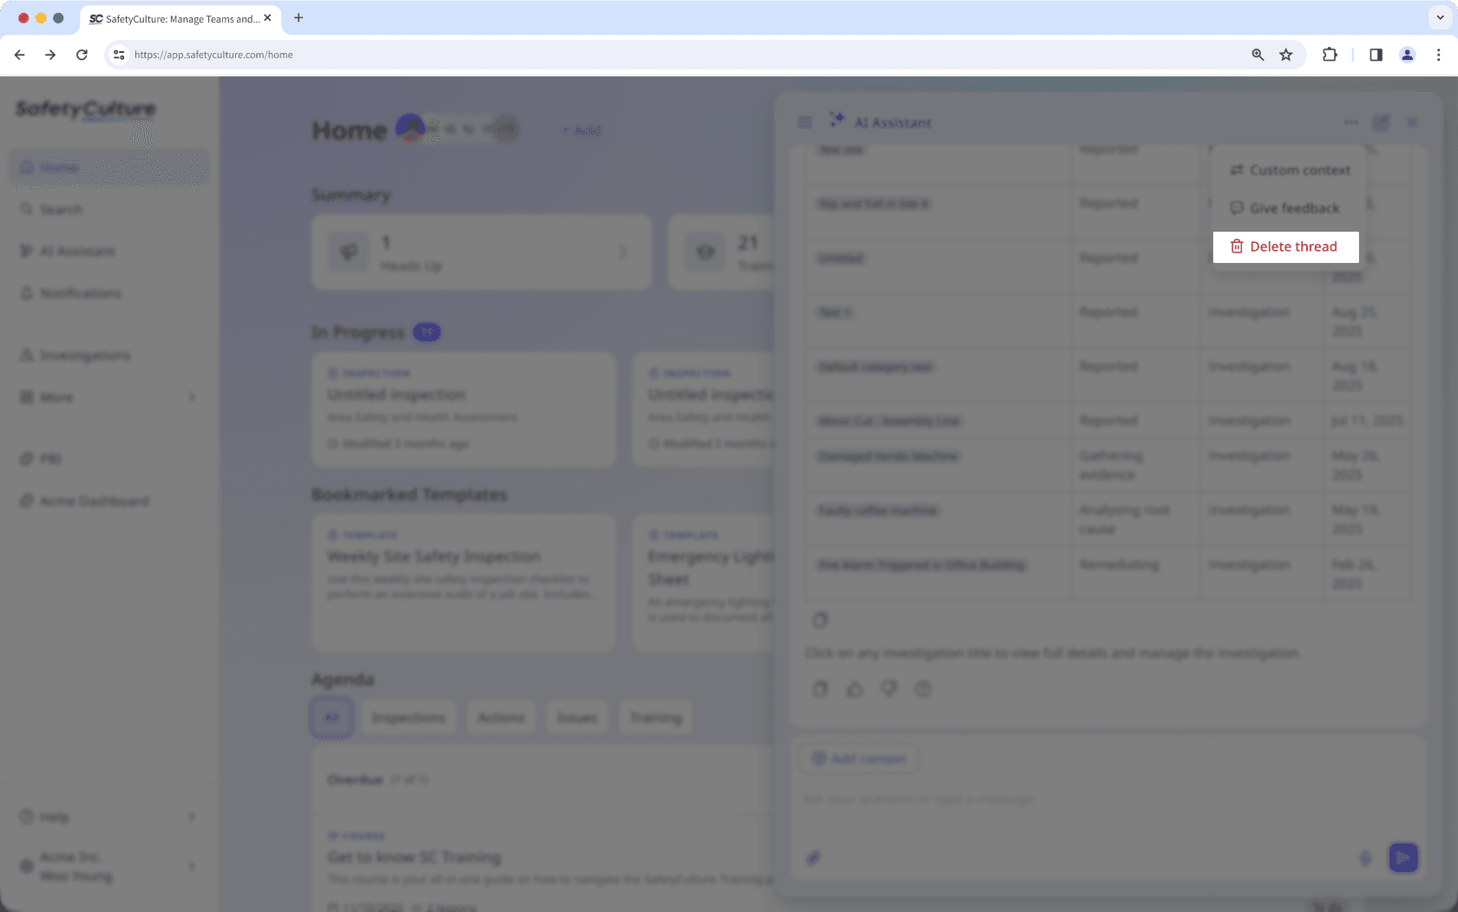The height and width of the screenshot is (912, 1458).
Task: Click the microphone icon in the message box
Action: [1365, 857]
